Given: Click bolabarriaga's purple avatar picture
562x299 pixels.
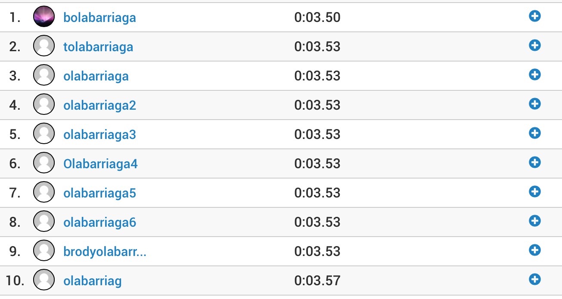Looking at the screenshot, I should pos(44,17).
